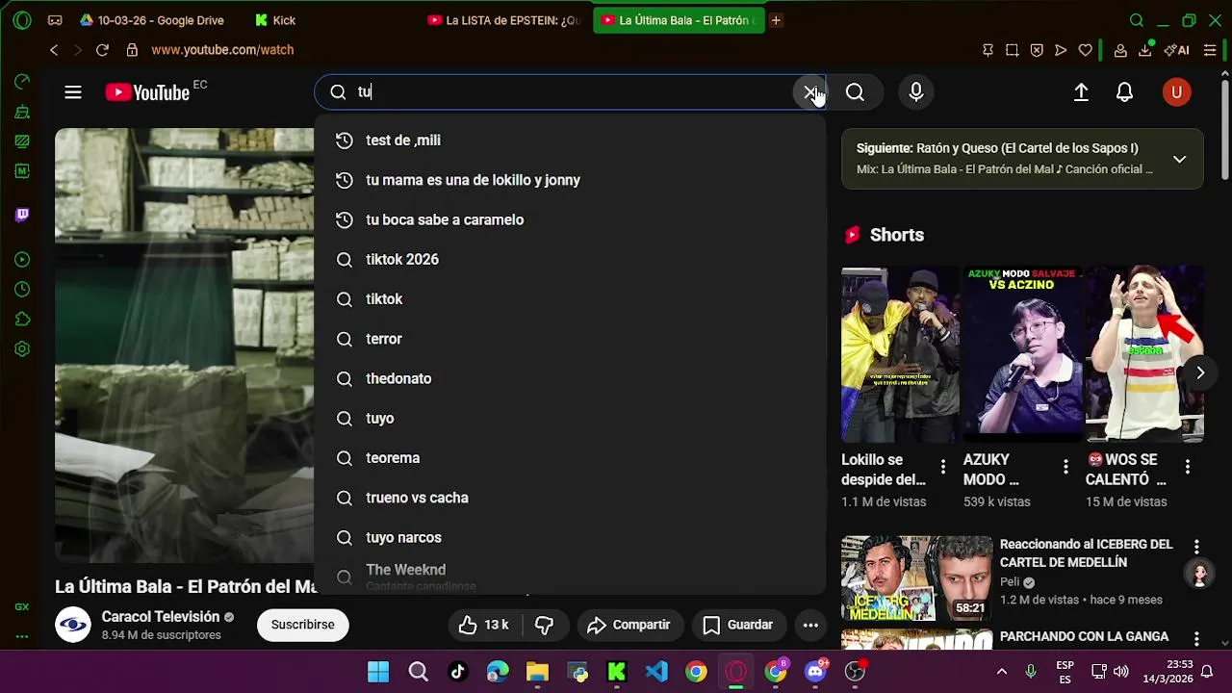The width and height of the screenshot is (1232, 693).
Task: Open sidebar history clock icon
Action: (22, 290)
